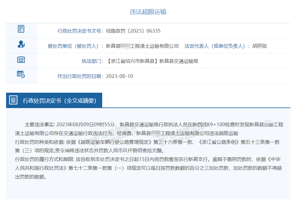This screenshot has width=295, height=205.
Task: Click the building icon beside 执法部门
Action: coord(21,59)
